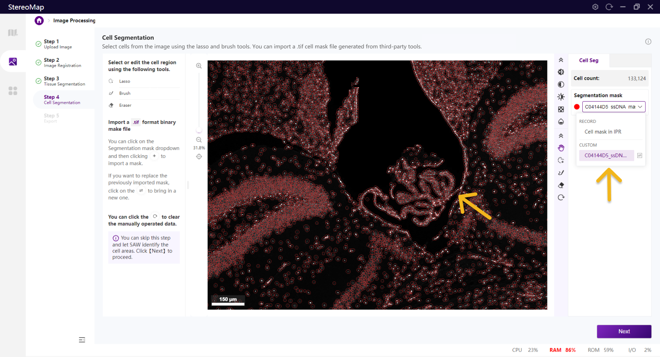This screenshot has height=357, width=660.
Task: Go to Step 1 Upload Image
Action: click(58, 44)
